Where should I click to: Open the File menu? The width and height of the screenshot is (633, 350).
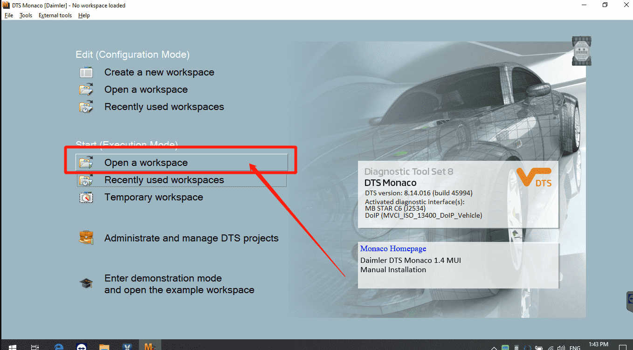pyautogui.click(x=8, y=15)
